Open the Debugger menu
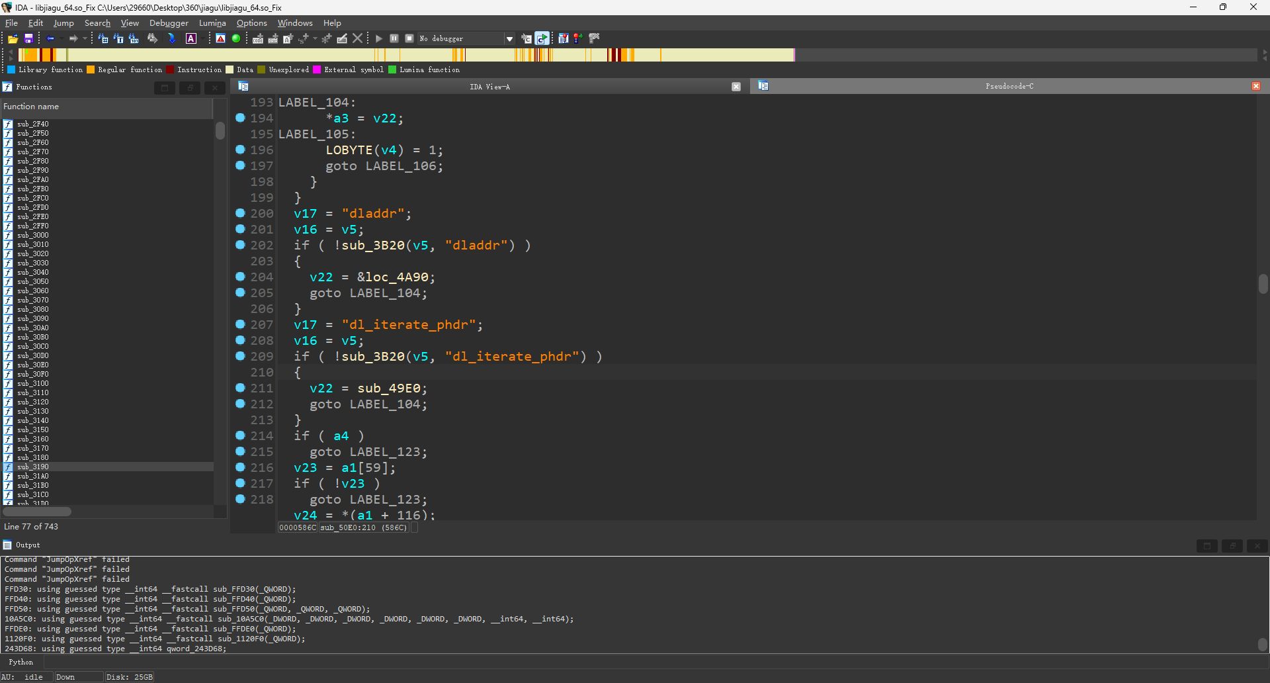 click(169, 23)
